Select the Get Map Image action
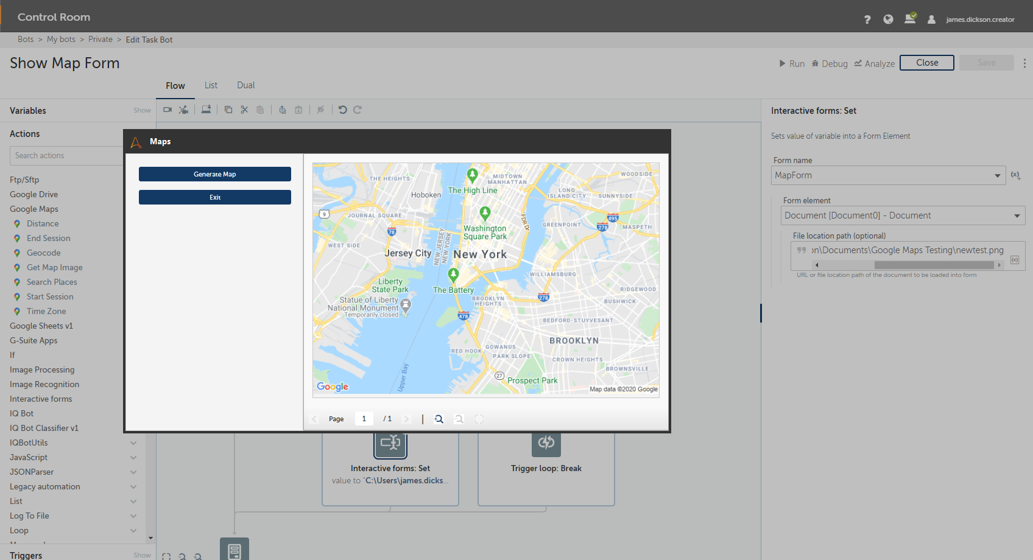The image size is (1033, 560). point(54,267)
